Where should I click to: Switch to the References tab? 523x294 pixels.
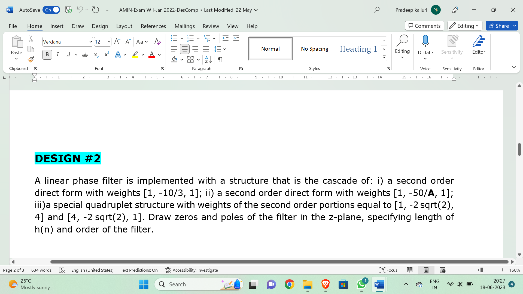coord(153,26)
